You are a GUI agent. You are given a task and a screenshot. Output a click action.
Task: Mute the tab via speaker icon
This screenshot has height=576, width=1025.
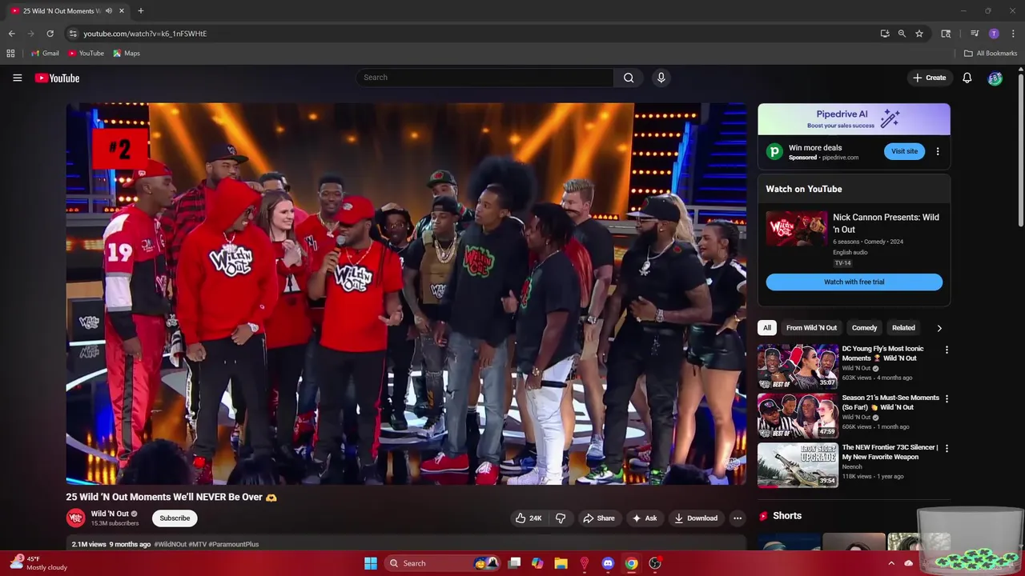tap(109, 11)
